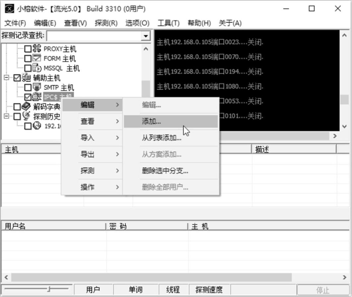This screenshot has width=352, height=297.
Task: Click the 密码 column header
Action: click(147, 226)
